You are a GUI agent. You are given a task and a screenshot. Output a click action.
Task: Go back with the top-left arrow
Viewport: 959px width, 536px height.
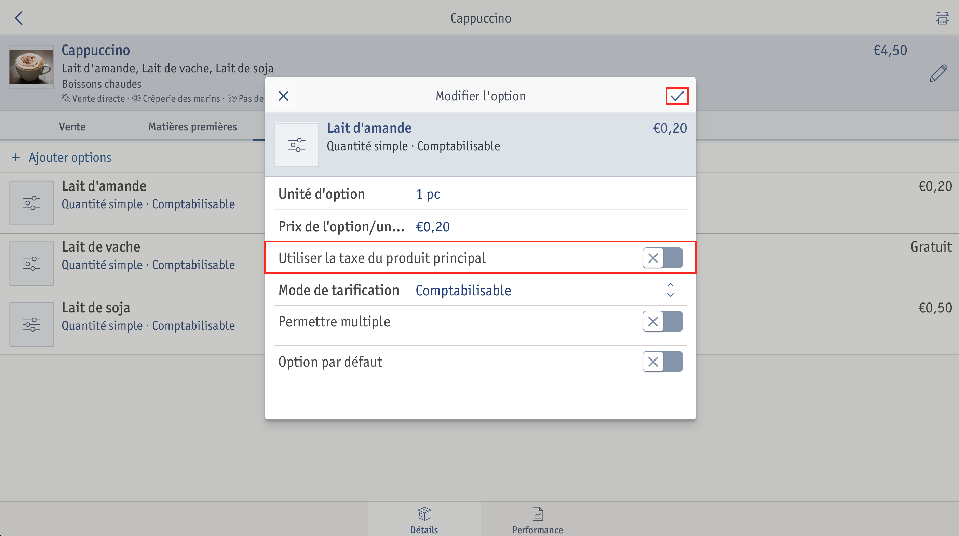[18, 18]
